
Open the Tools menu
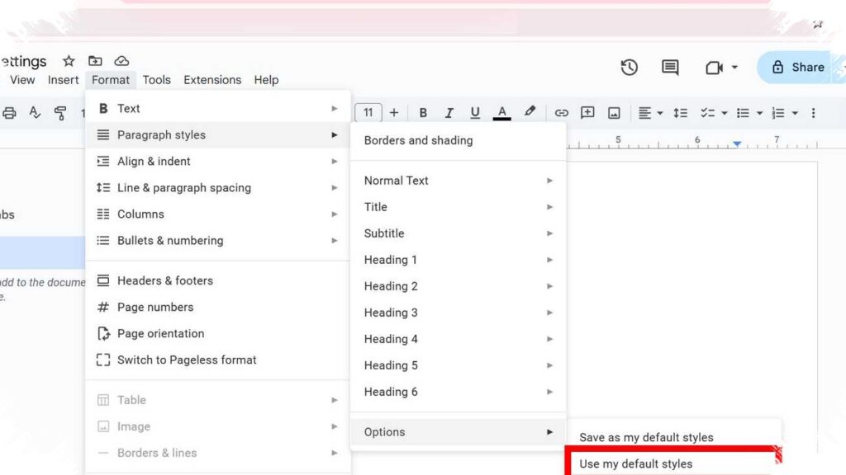pyautogui.click(x=156, y=80)
